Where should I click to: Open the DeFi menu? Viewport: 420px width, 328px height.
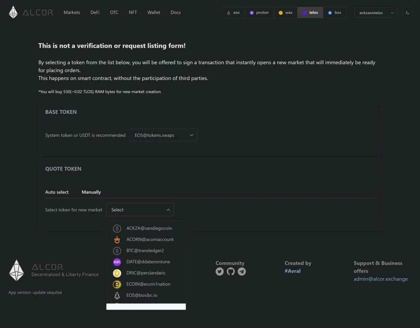[x=95, y=12]
